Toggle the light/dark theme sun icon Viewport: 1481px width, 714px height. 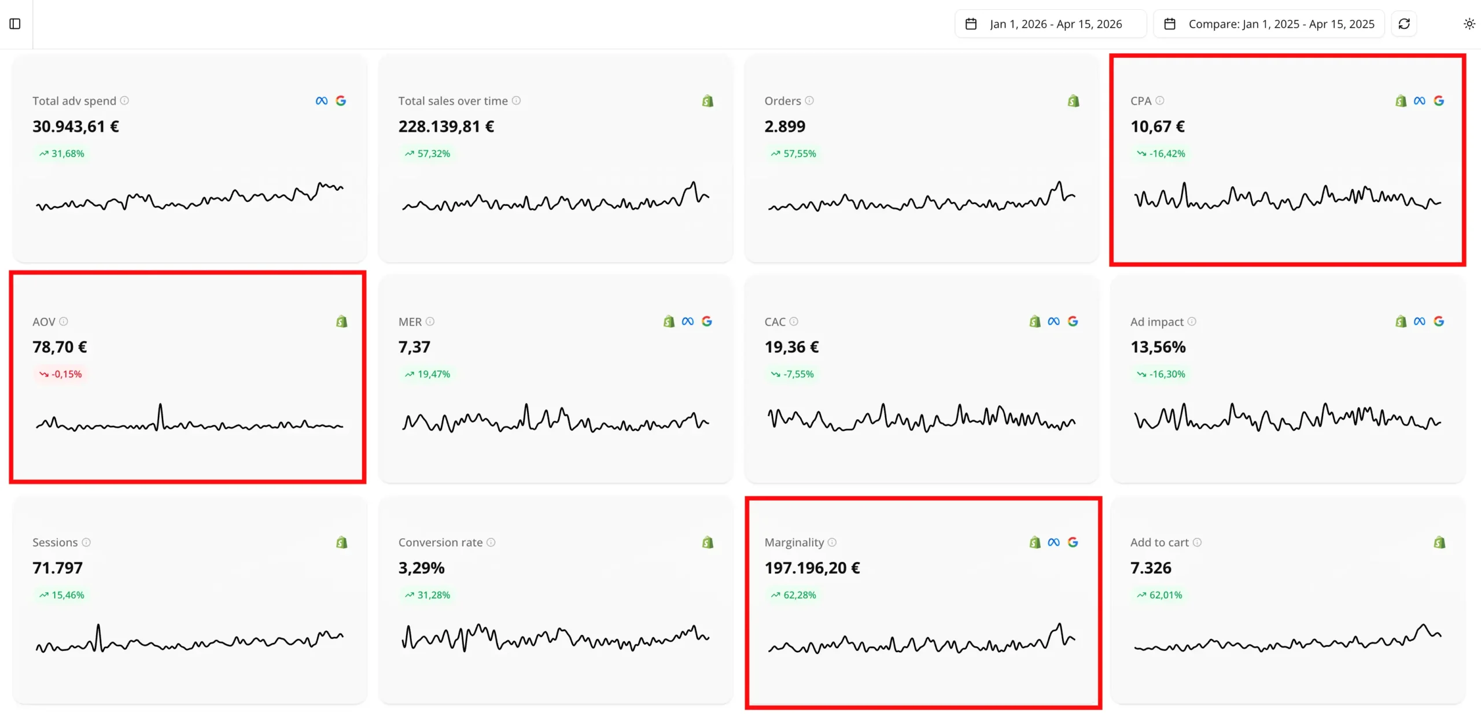point(1469,24)
